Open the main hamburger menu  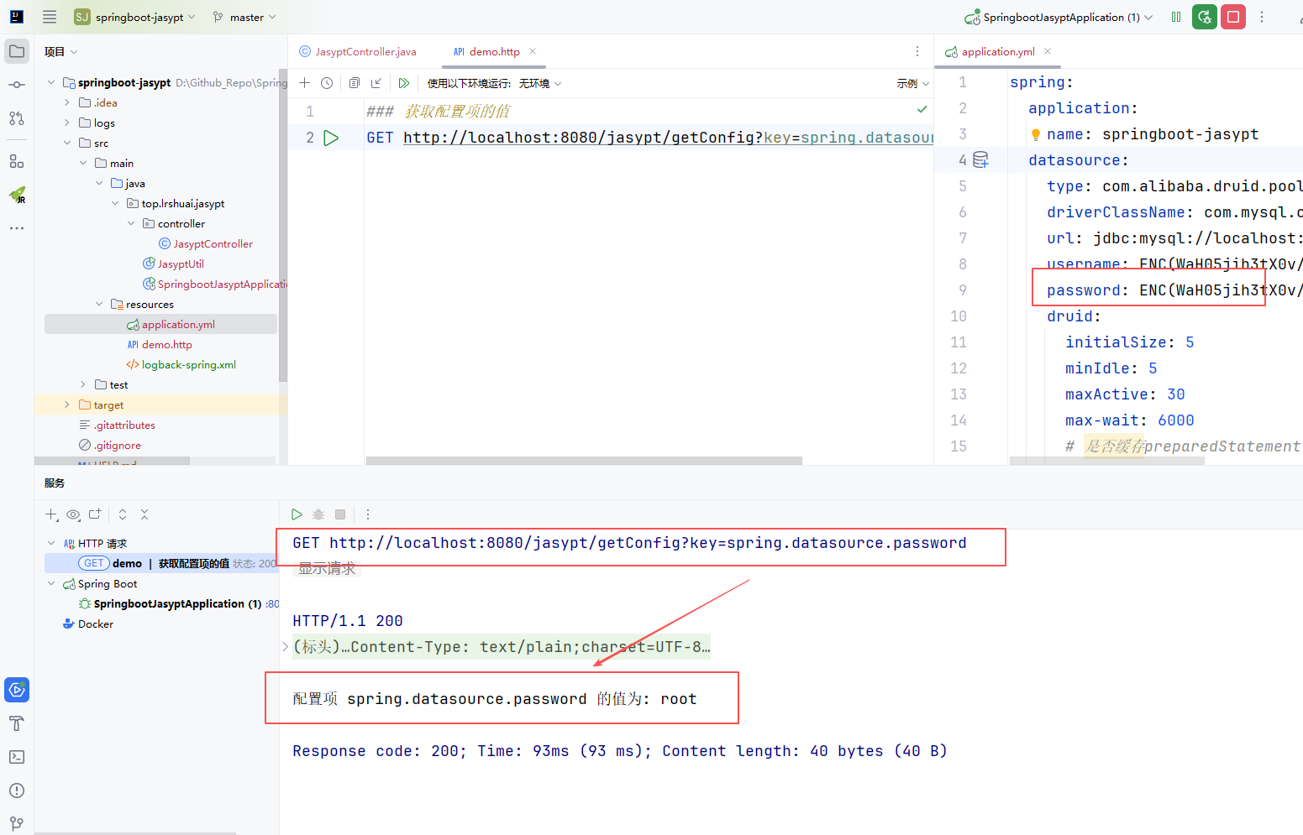tap(50, 17)
